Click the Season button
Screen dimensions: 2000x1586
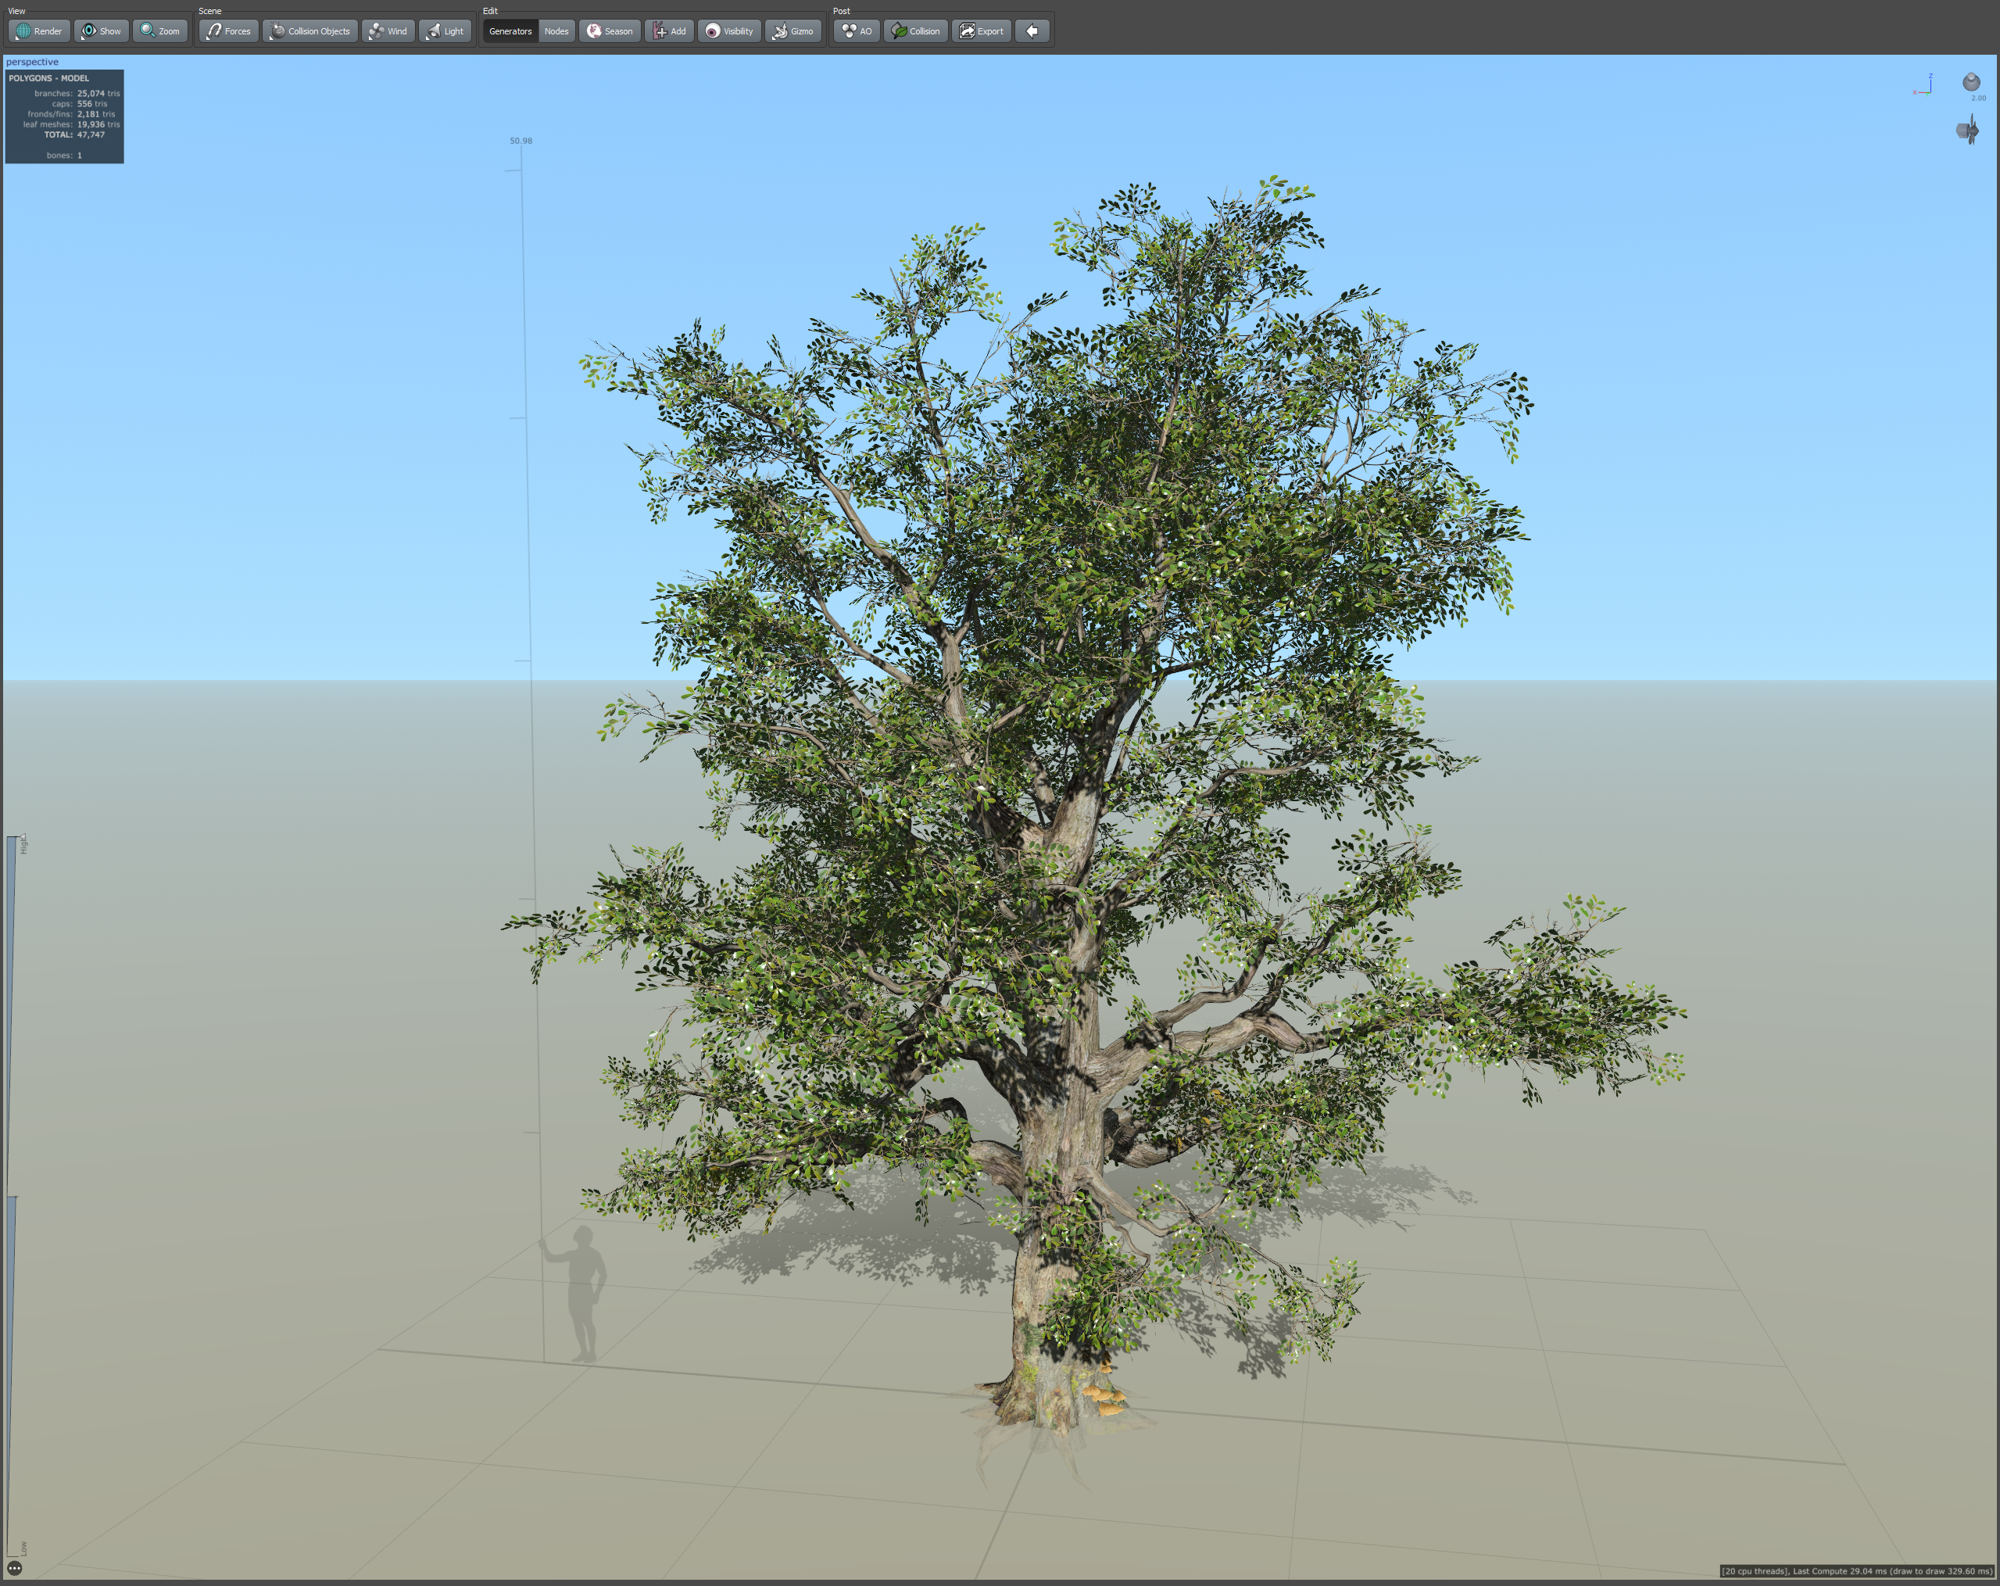pyautogui.click(x=610, y=30)
